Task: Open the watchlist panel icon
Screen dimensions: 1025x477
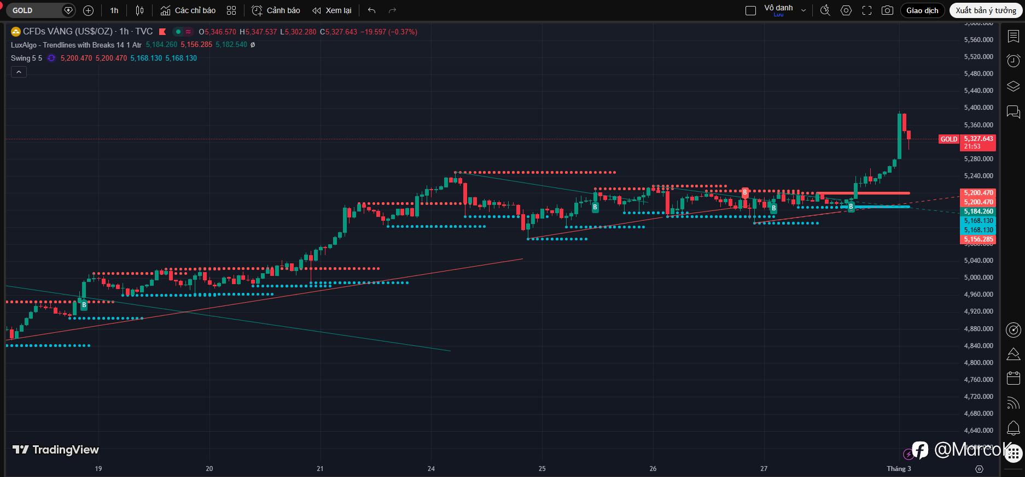Action: point(1013,36)
